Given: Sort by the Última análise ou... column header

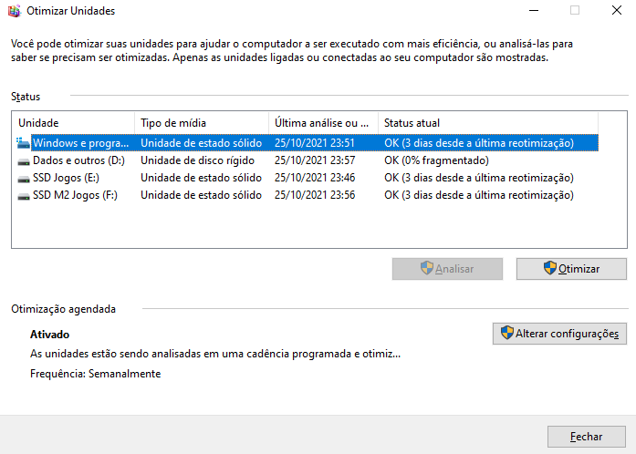Looking at the screenshot, I should tap(324, 123).
